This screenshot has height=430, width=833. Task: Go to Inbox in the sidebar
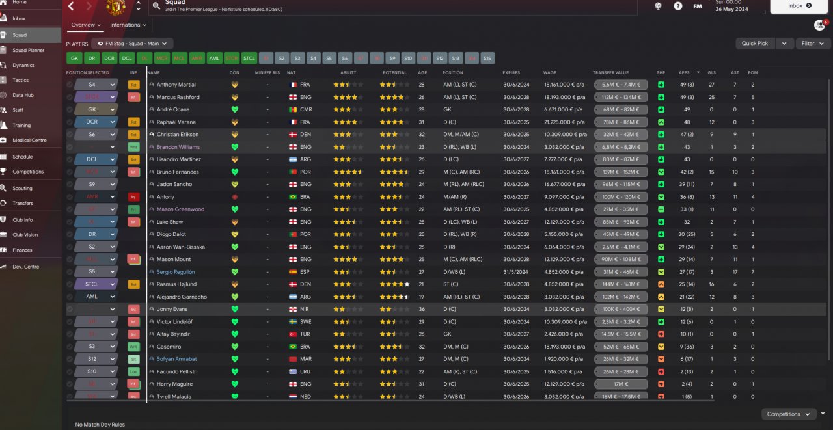[x=31, y=18]
